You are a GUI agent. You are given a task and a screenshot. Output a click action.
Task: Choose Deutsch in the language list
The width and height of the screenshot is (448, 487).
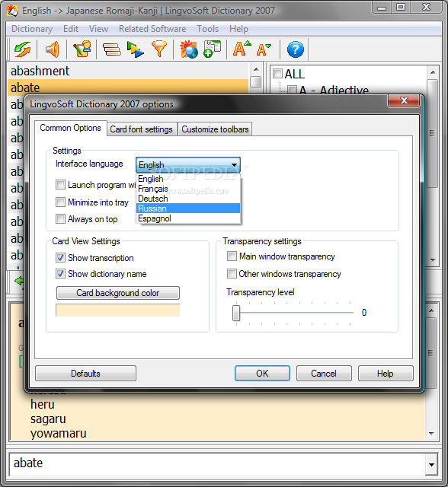[188, 199]
